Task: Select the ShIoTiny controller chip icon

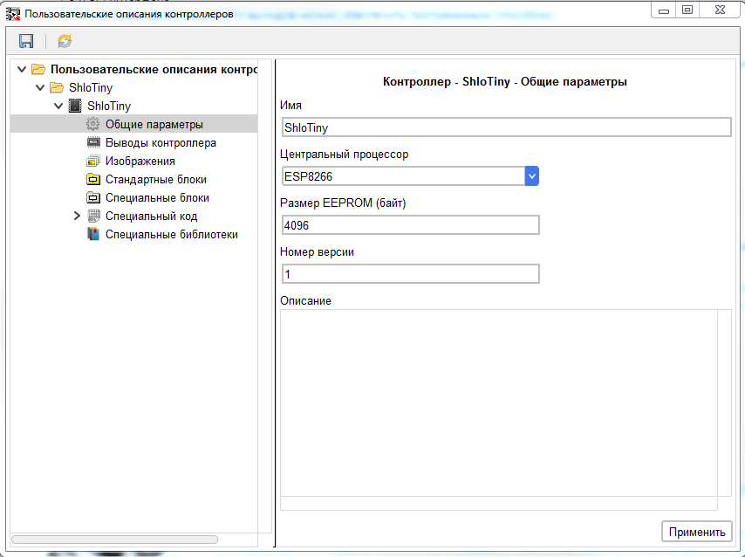Action: pyautogui.click(x=75, y=106)
